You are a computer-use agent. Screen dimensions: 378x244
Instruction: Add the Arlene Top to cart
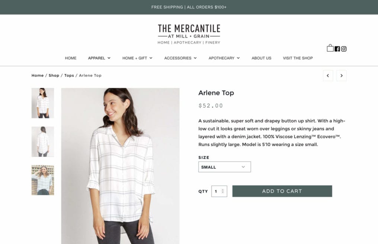tap(282, 191)
